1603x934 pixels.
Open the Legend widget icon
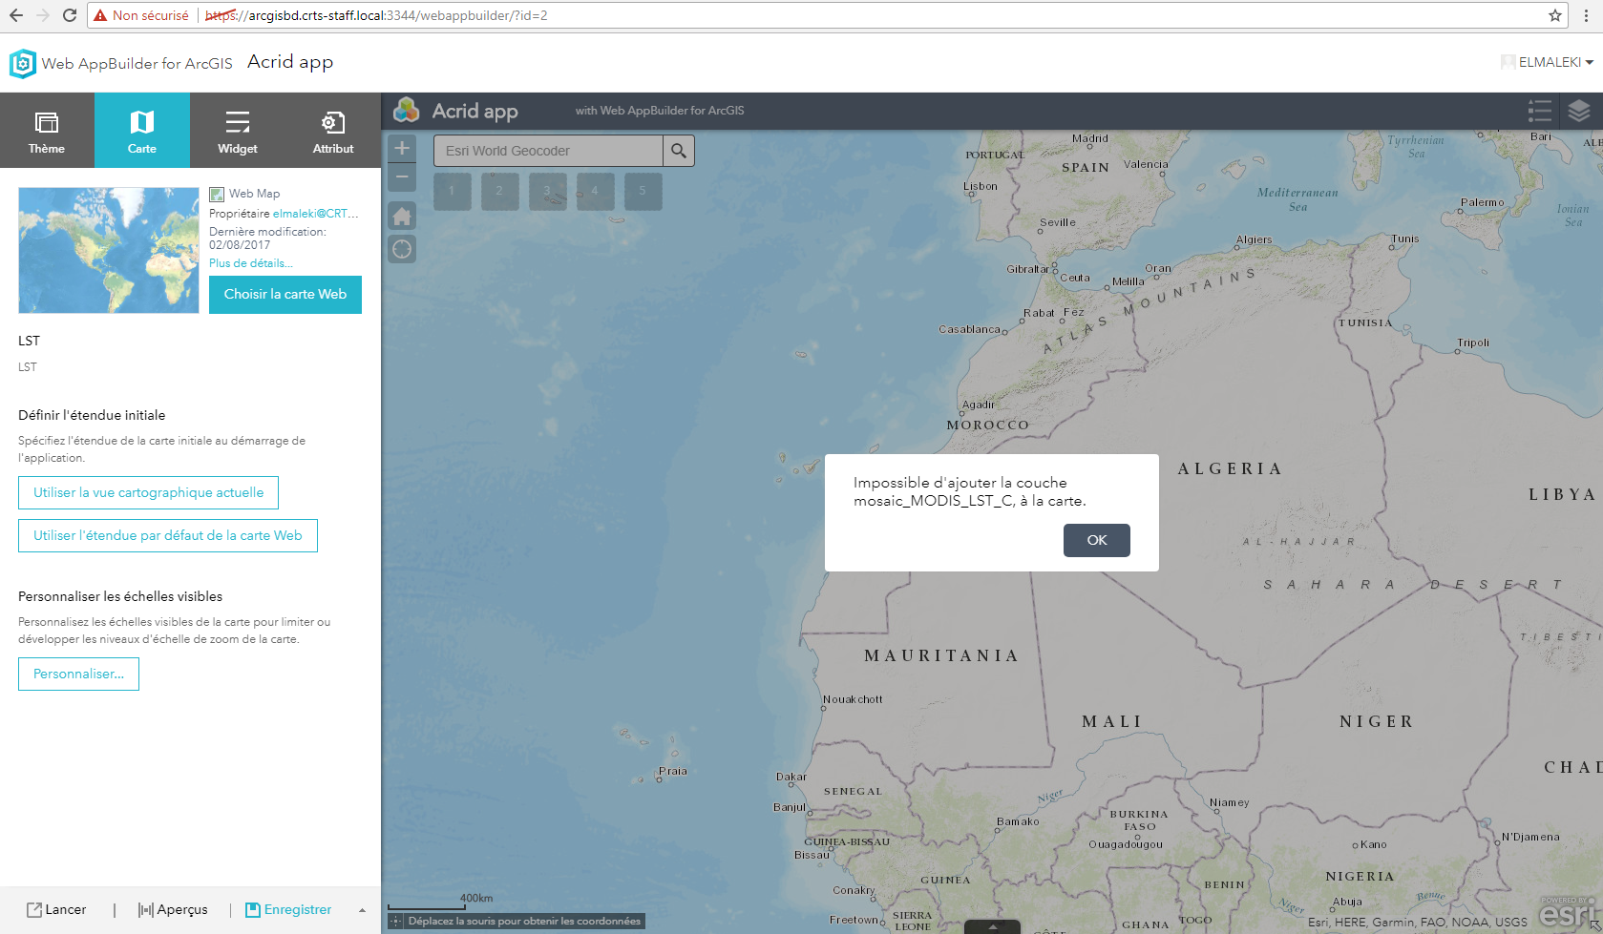pos(1539,111)
